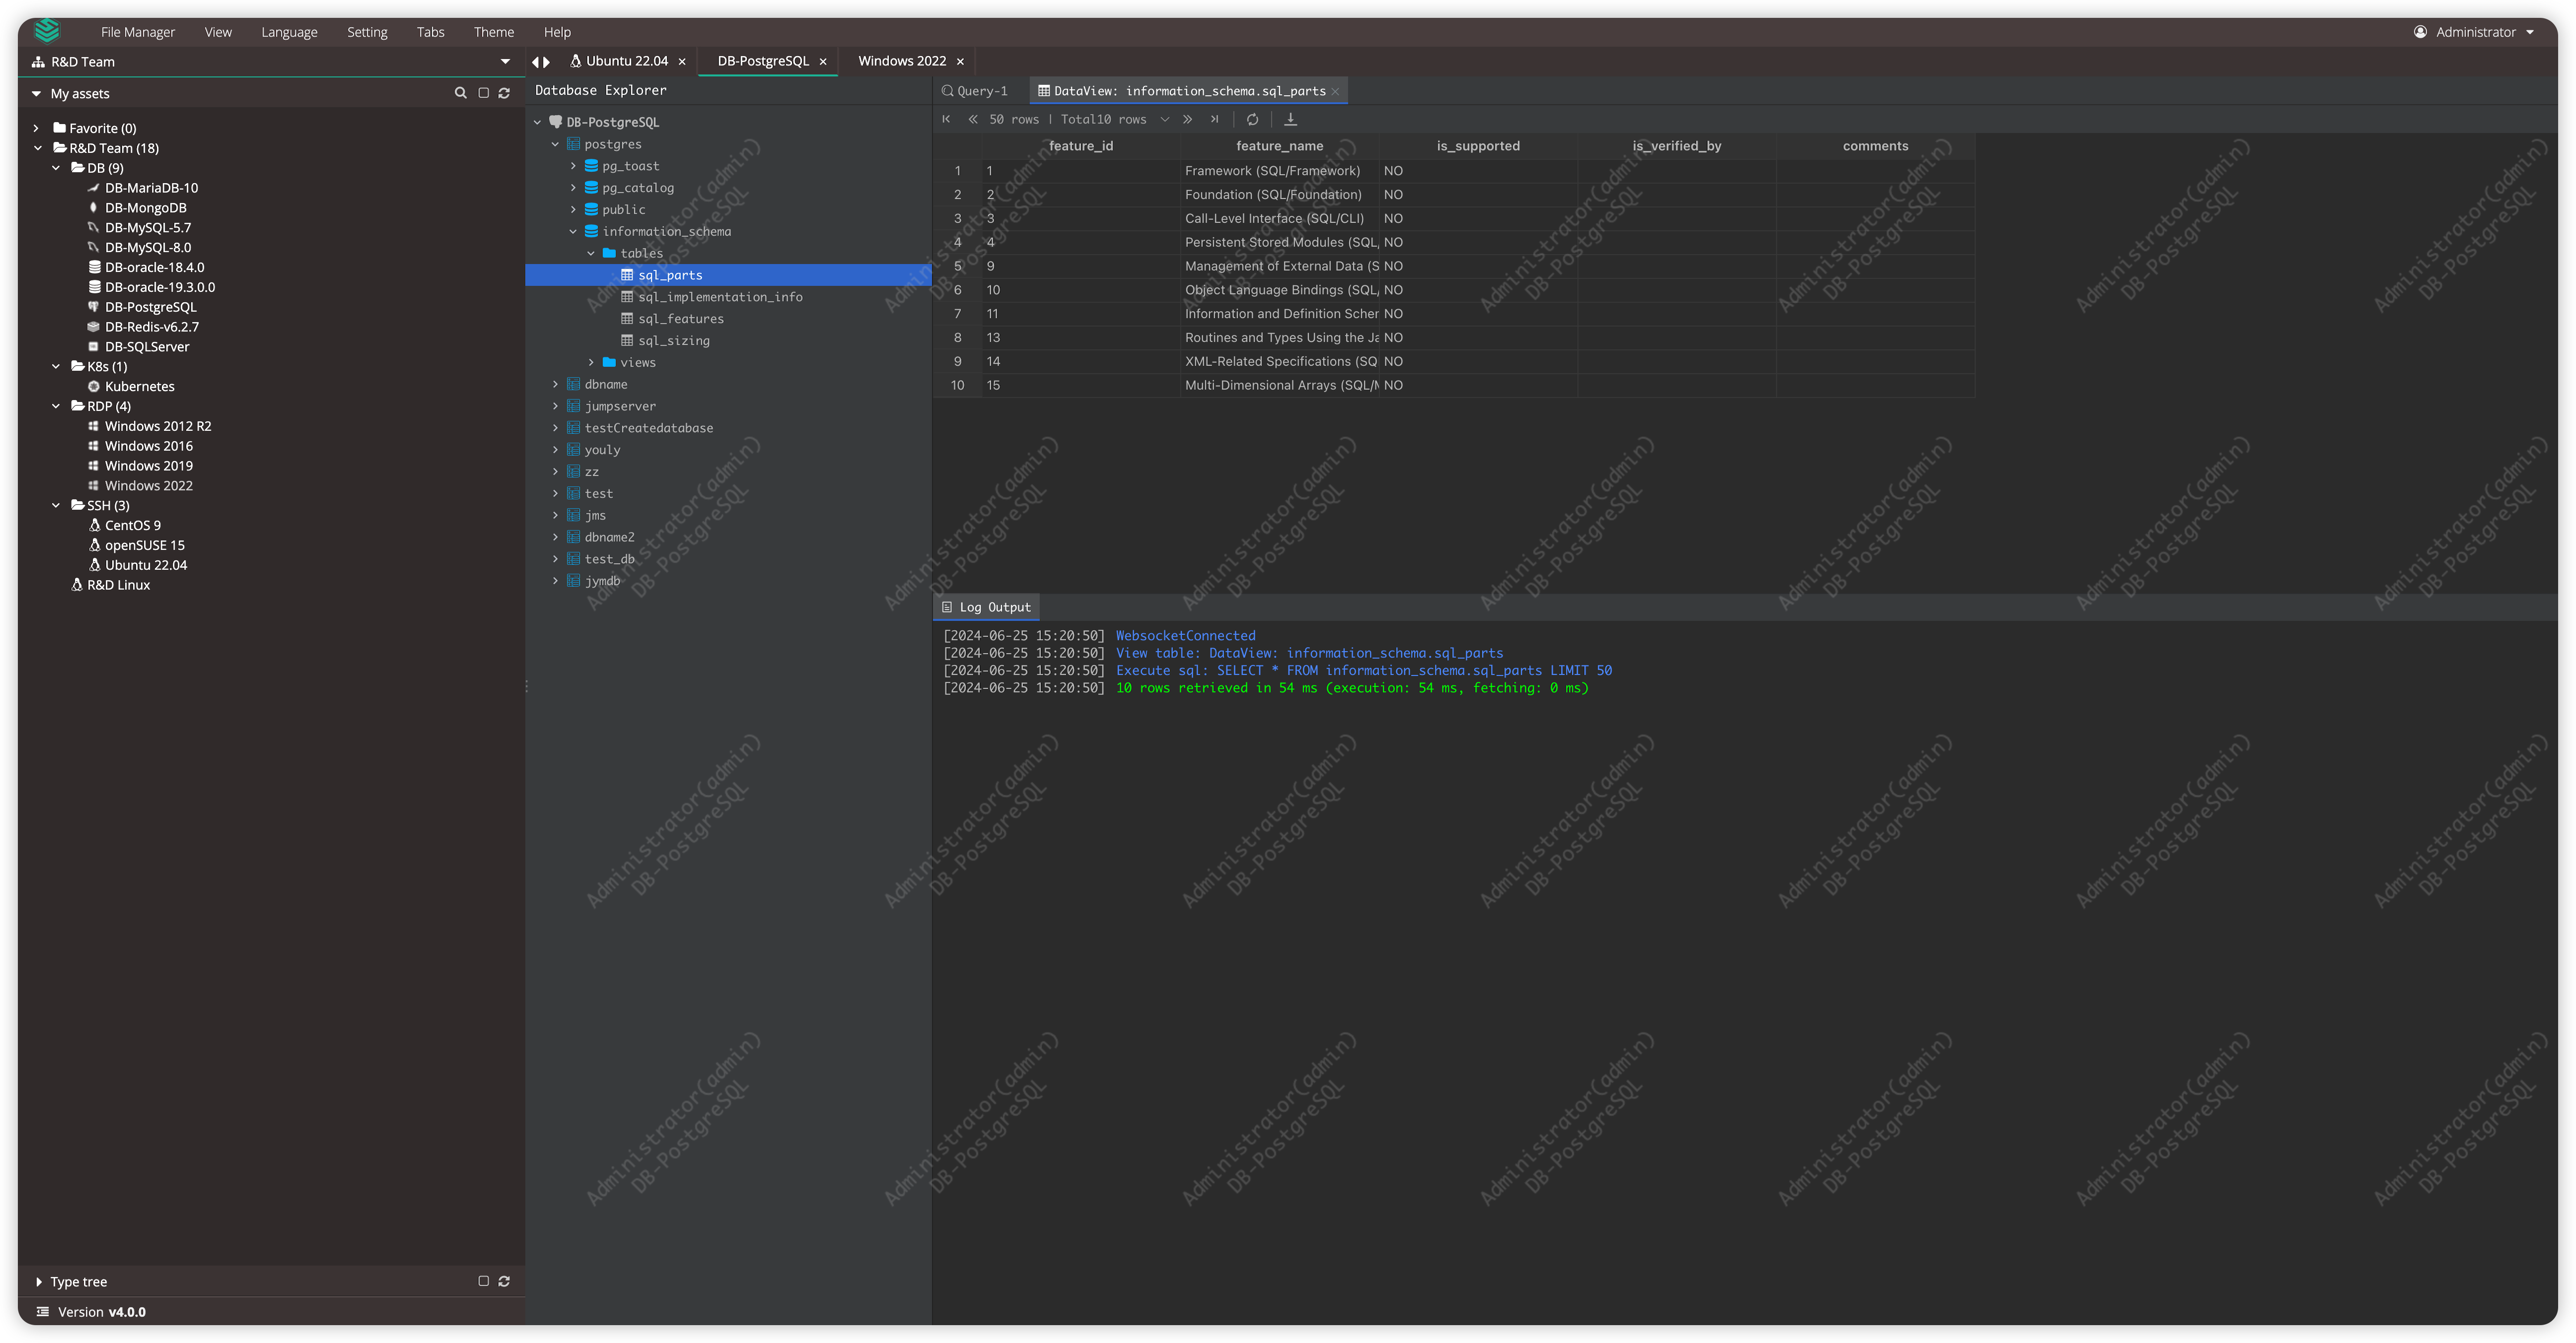The height and width of the screenshot is (1343, 2576).
Task: Click the Administrator user avatar icon
Action: click(2420, 32)
